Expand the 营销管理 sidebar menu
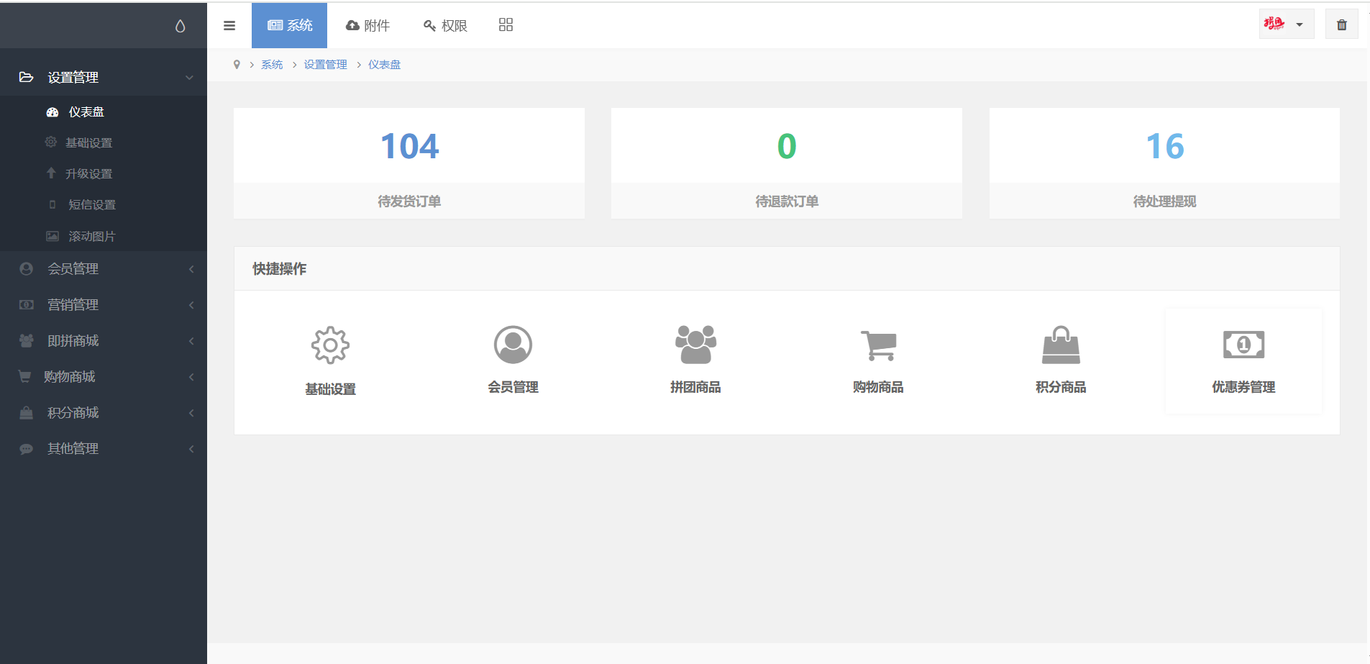1370x664 pixels. 104,305
